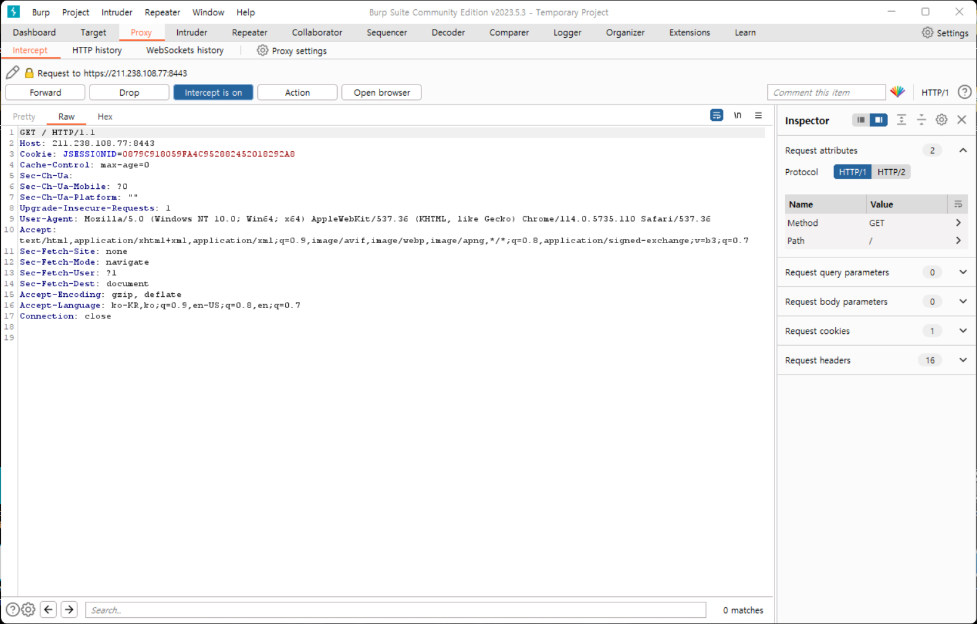Toggle the Intercept is on button
977x624 pixels.
[x=213, y=93]
